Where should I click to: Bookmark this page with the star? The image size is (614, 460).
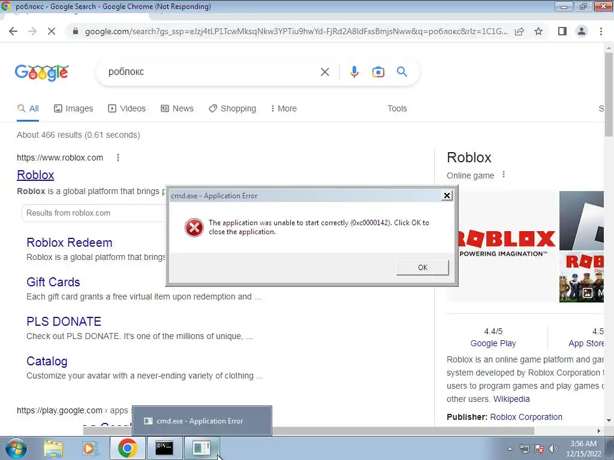pos(538,31)
